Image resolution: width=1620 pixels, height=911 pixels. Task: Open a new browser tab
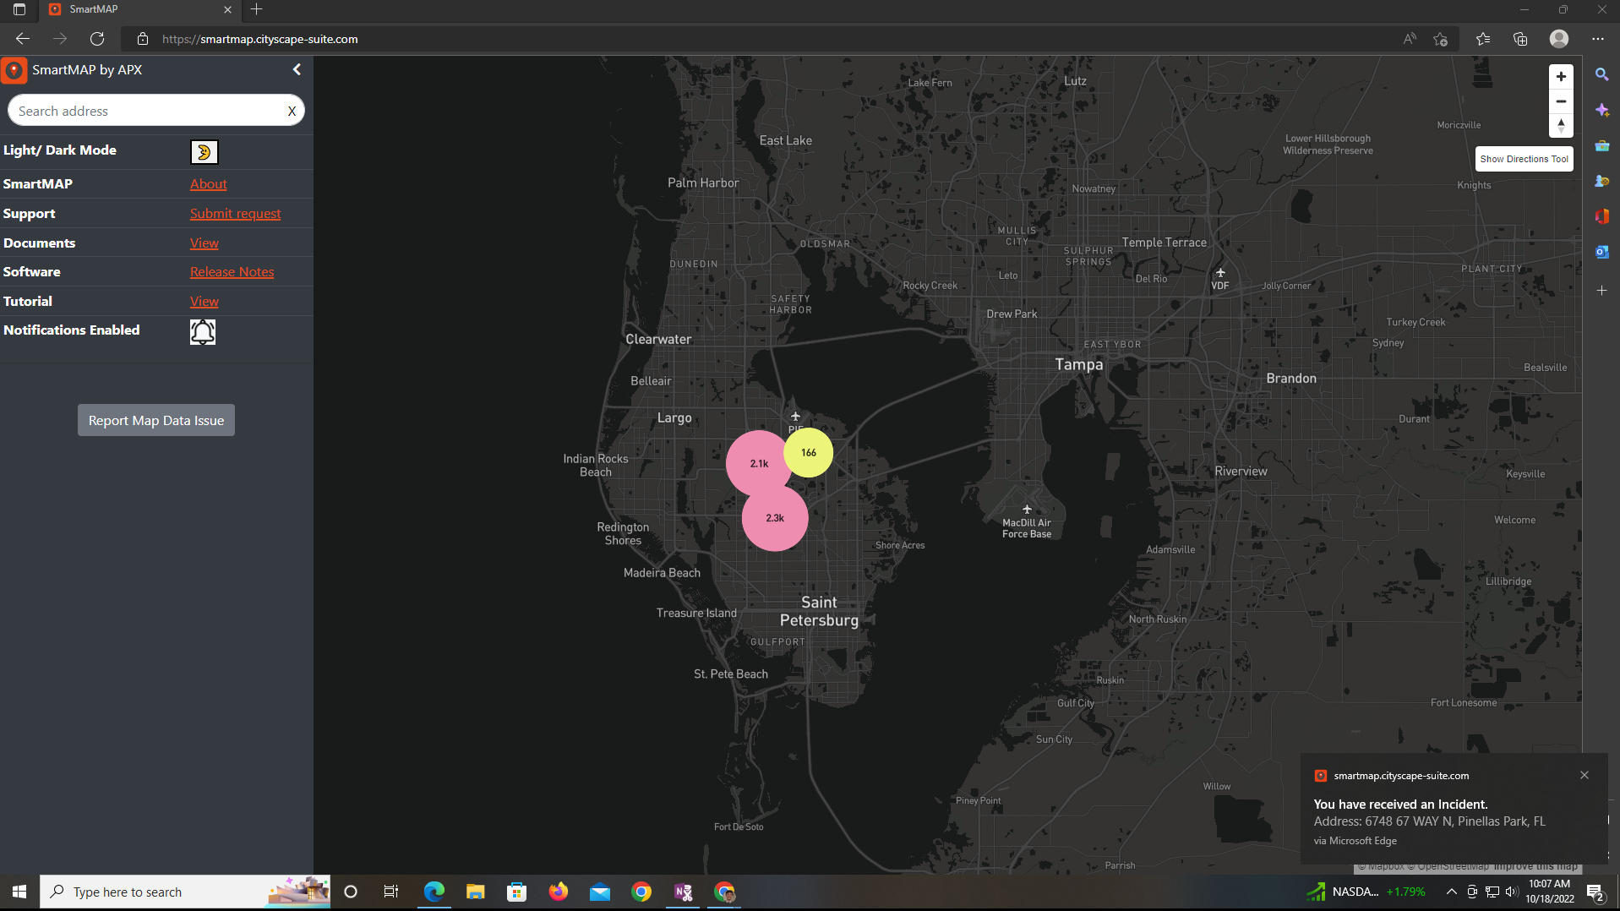coord(257,9)
